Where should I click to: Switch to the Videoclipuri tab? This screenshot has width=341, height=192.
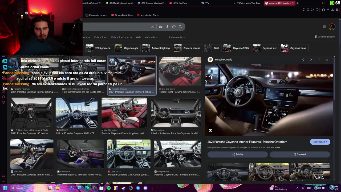[x=100, y=37]
